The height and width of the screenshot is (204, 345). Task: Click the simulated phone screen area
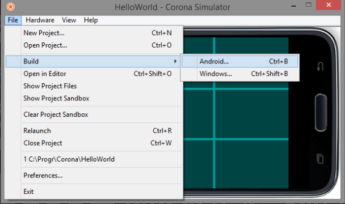click(235, 113)
